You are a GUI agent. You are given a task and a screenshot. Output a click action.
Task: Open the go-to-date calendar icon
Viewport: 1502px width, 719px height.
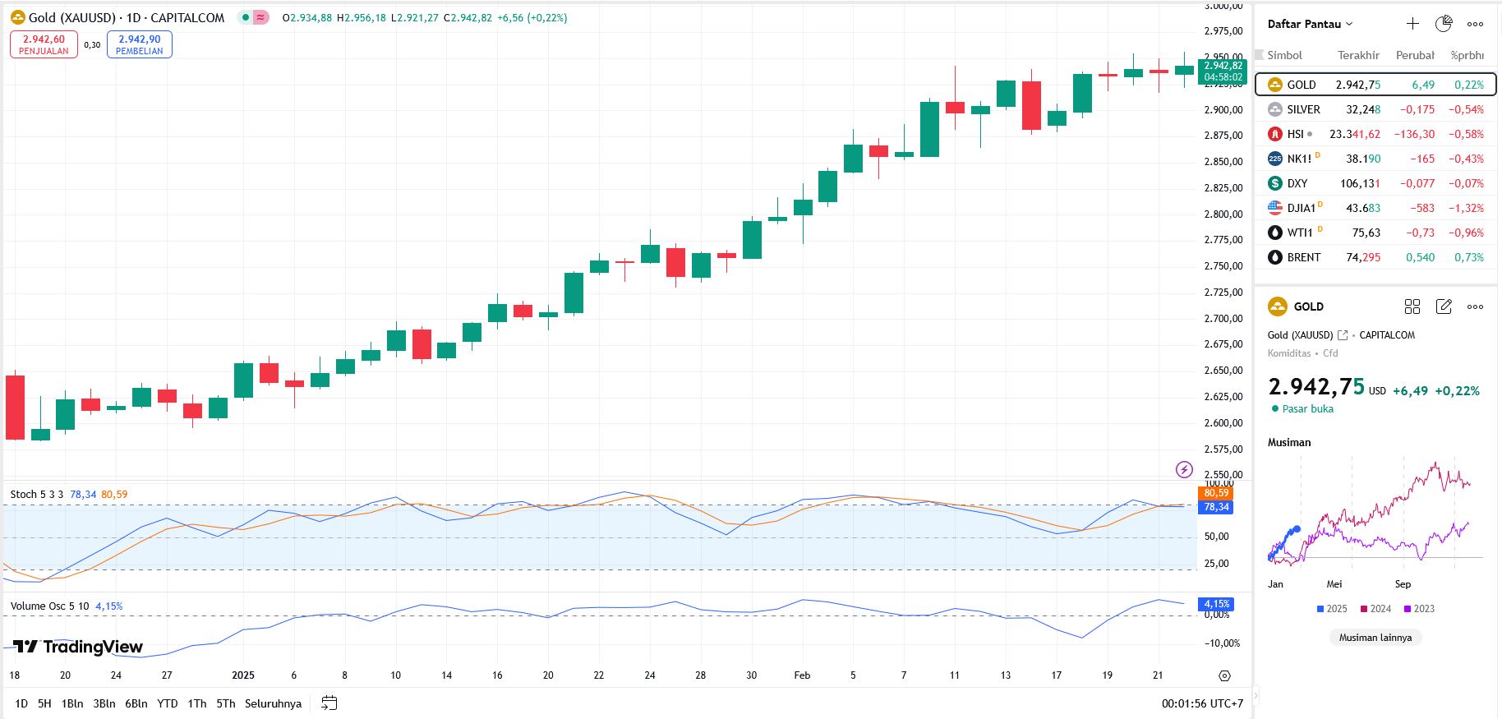click(329, 703)
